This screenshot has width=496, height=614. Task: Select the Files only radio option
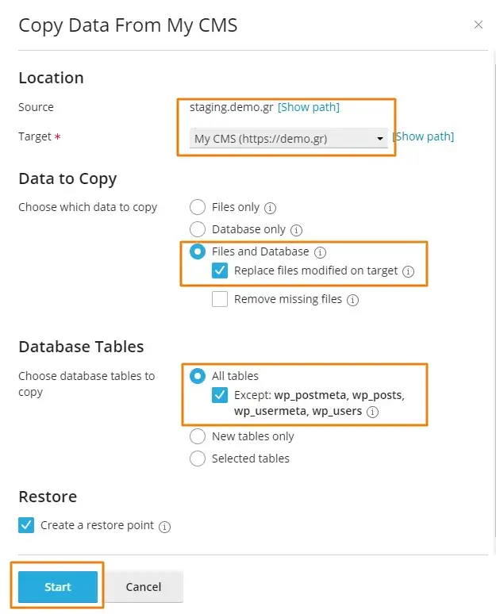click(x=198, y=207)
